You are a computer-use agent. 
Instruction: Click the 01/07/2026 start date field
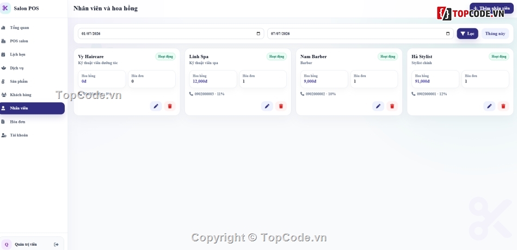tap(171, 34)
